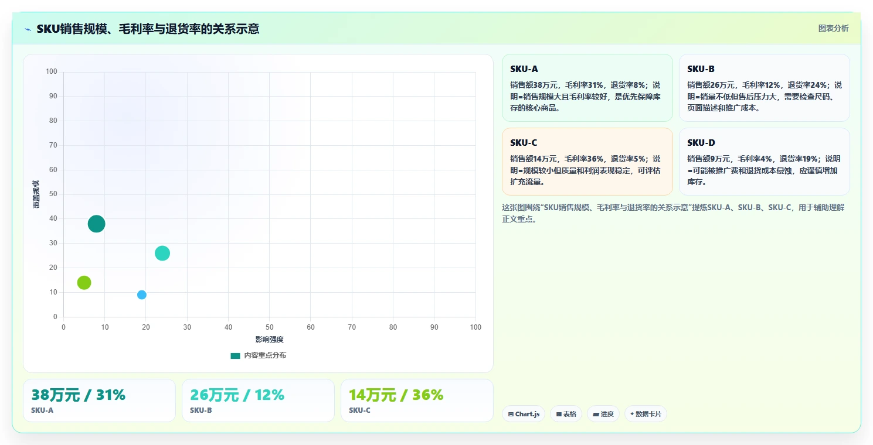Open the SKU-A description card
The height and width of the screenshot is (445, 873).
point(587,88)
